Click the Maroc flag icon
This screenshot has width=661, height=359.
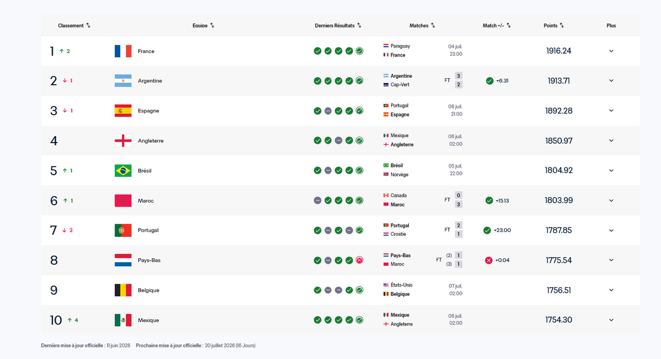[123, 200]
